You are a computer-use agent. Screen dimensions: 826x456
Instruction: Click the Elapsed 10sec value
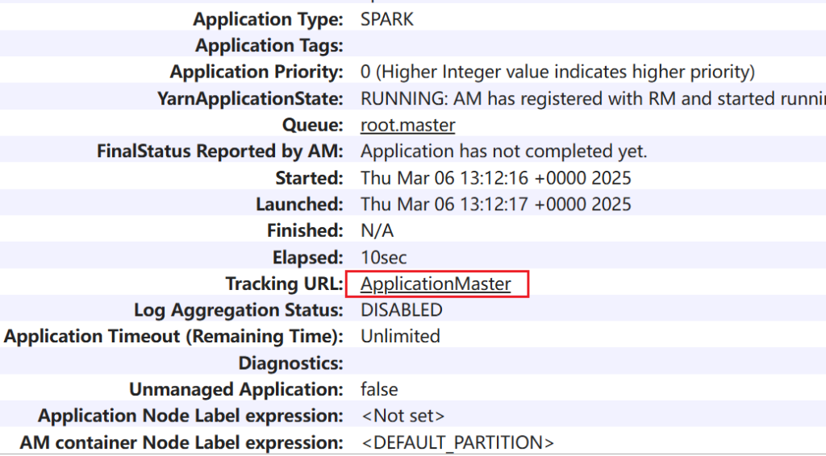click(384, 258)
